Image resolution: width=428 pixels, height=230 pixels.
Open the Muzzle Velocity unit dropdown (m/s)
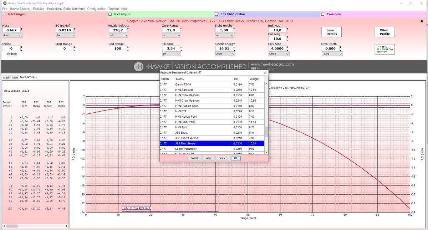tap(118, 35)
